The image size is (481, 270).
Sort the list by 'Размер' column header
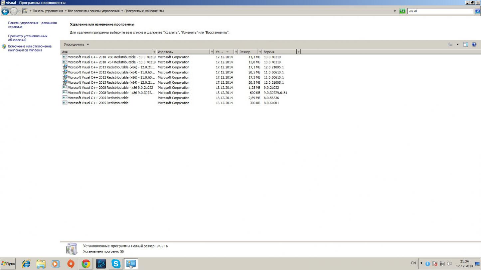pos(248,52)
